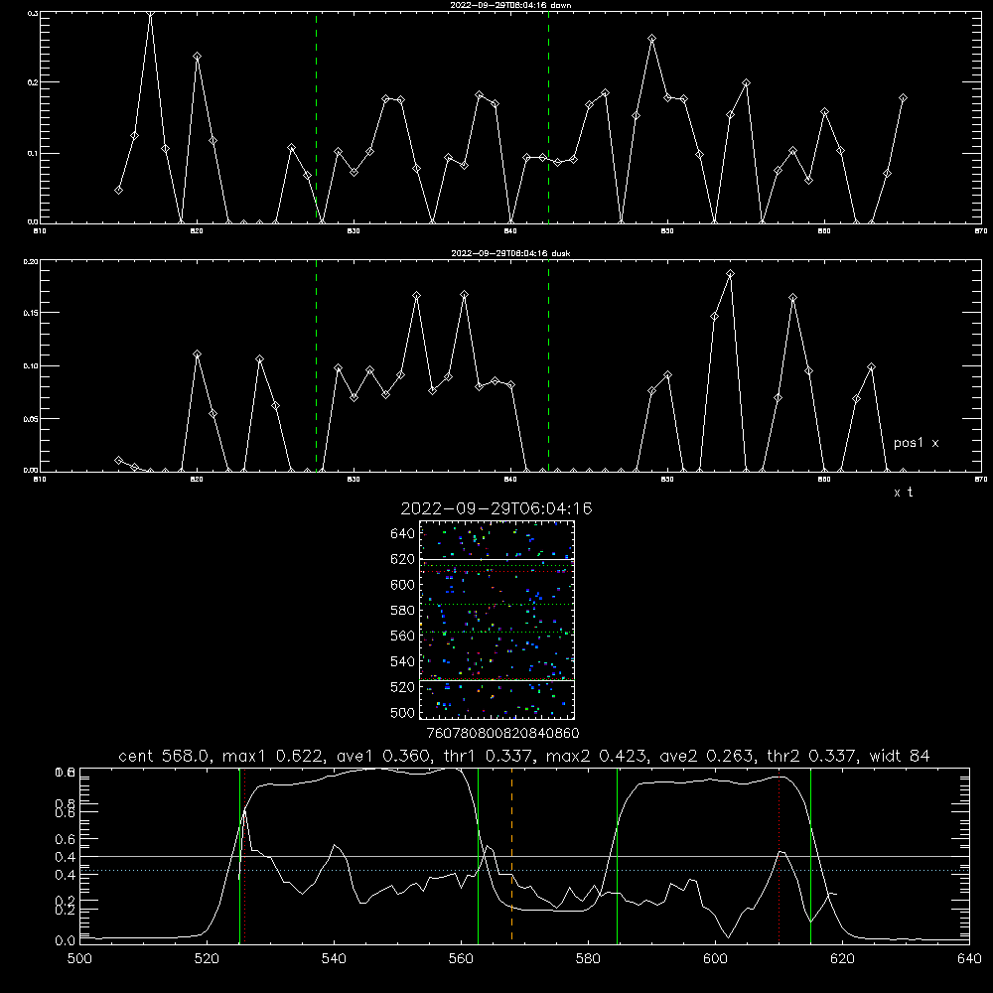Viewport: 993px width, 993px height.
Task: Click 520 on the scatter image y-axis
Action: click(x=403, y=687)
